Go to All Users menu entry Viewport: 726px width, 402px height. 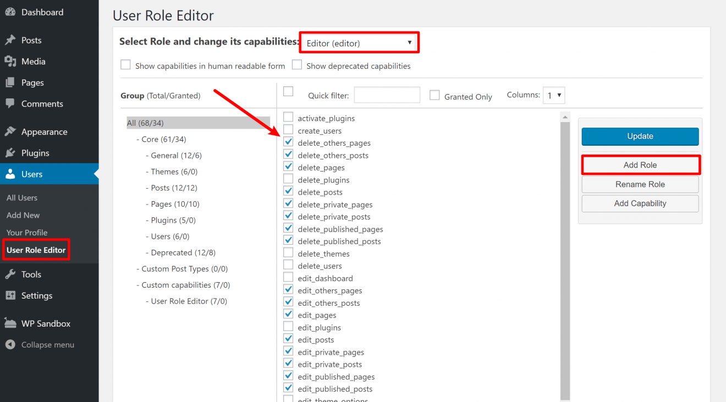23,197
